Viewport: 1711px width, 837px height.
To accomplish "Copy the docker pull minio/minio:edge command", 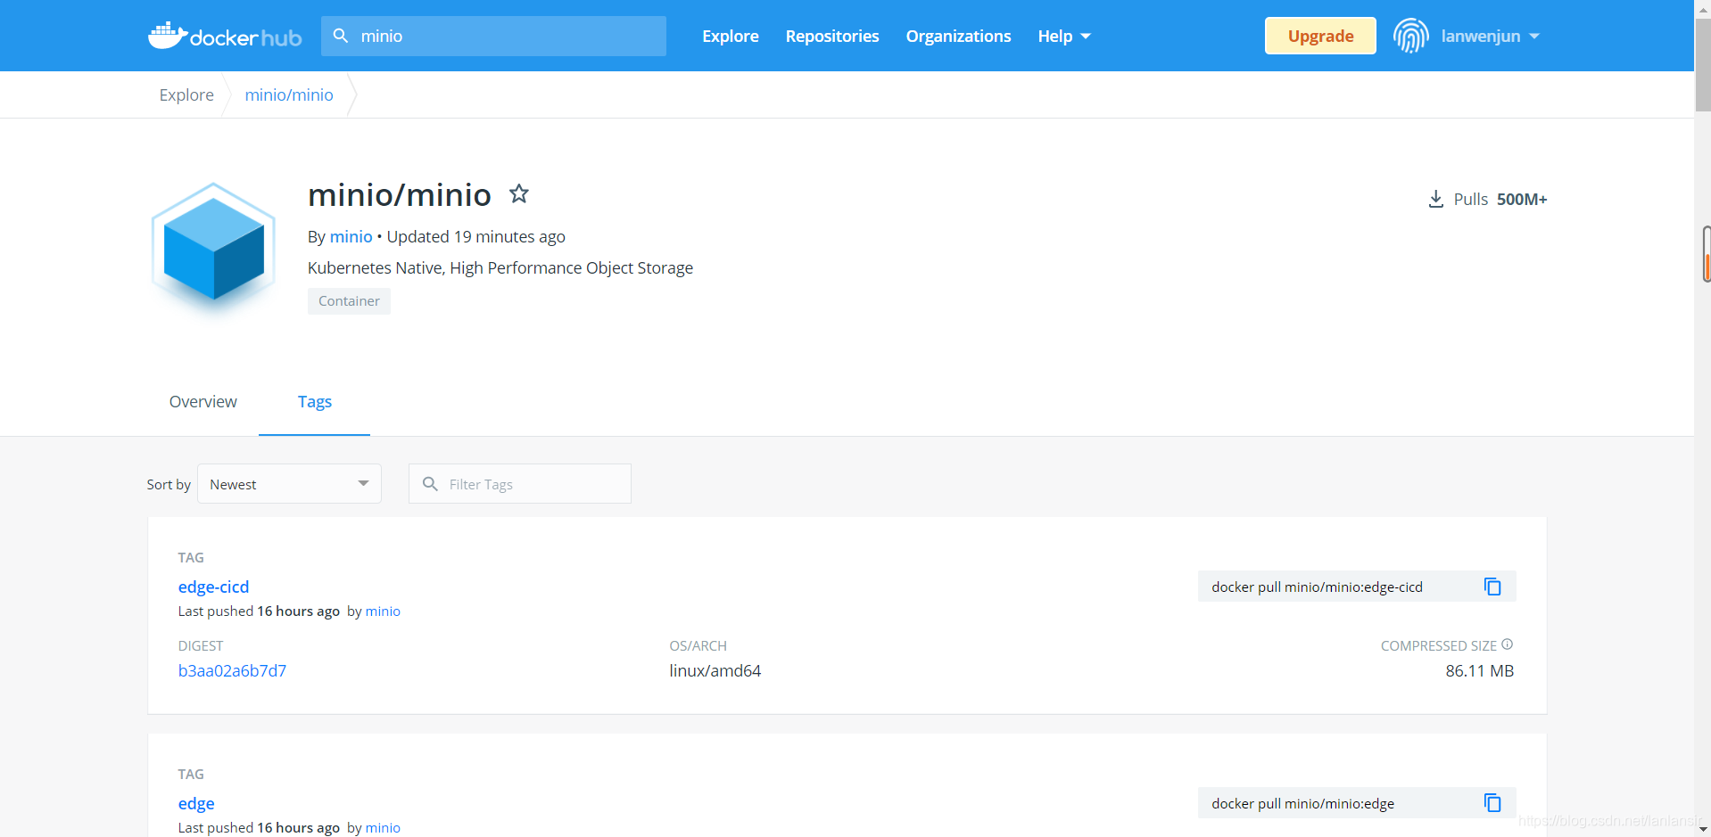I will pos(1492,803).
